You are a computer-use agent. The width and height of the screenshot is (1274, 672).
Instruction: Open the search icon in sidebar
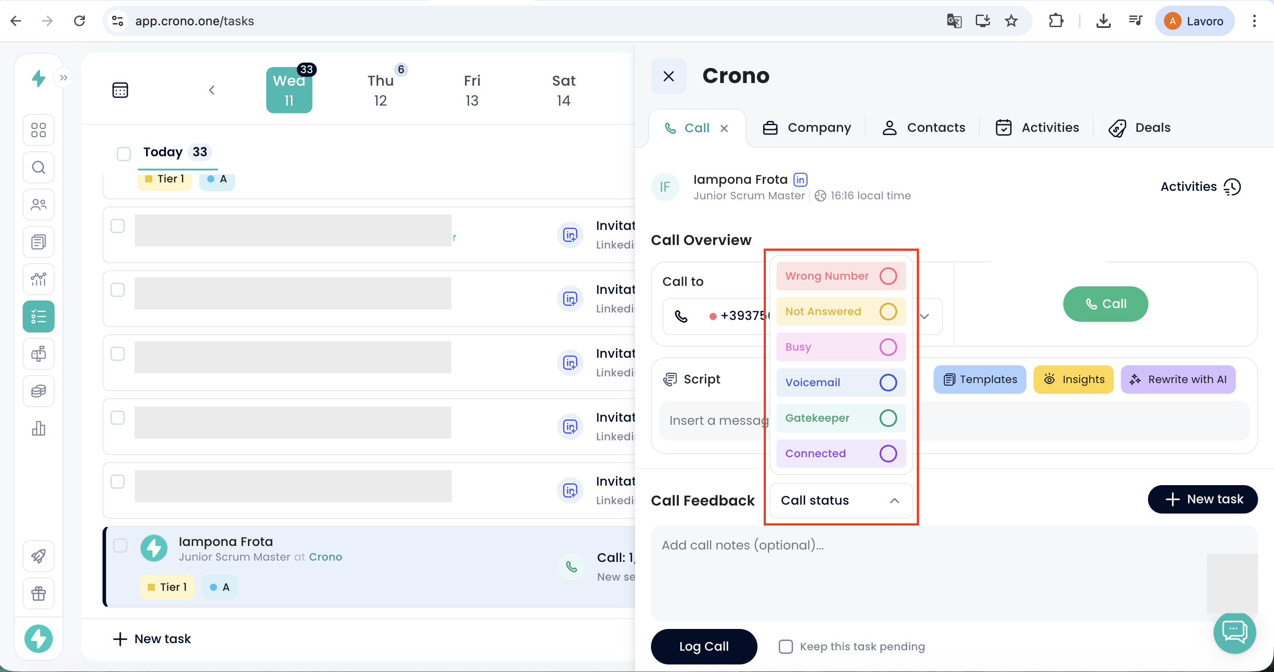coord(39,167)
